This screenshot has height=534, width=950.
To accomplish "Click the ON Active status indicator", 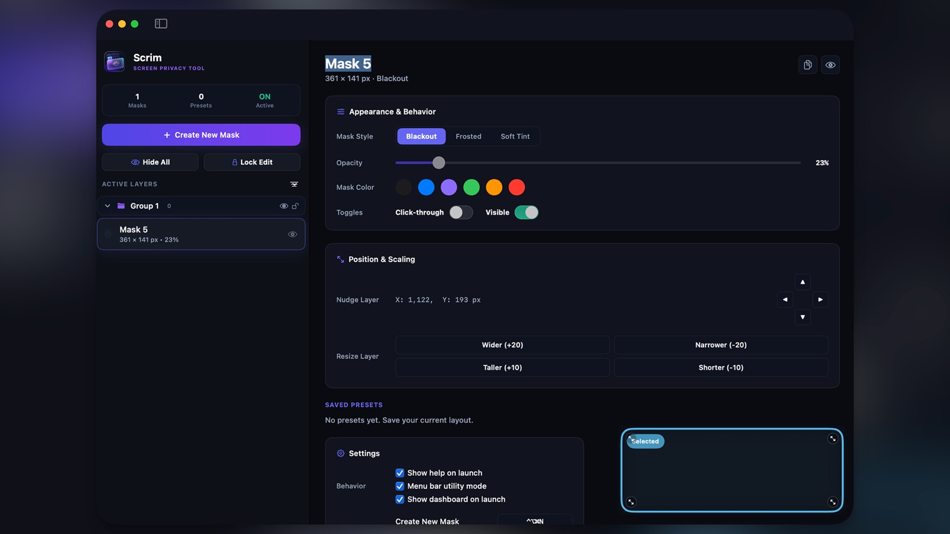I will (265, 100).
